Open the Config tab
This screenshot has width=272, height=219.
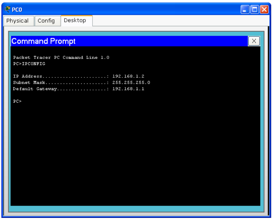pyautogui.click(x=46, y=21)
